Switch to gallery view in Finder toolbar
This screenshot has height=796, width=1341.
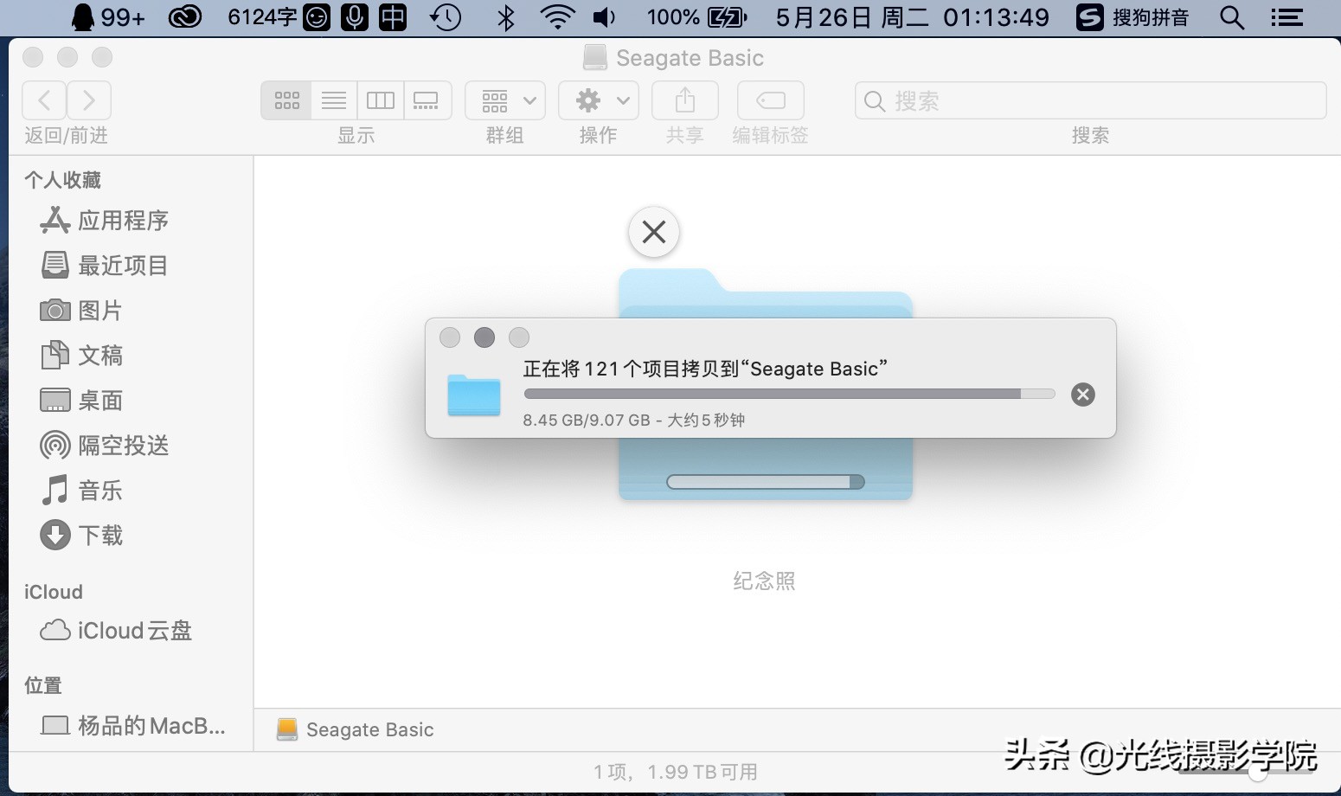click(x=427, y=99)
